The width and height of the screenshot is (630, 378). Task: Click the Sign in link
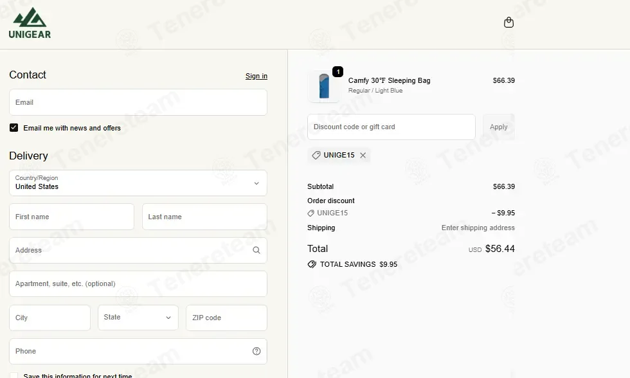[256, 76]
